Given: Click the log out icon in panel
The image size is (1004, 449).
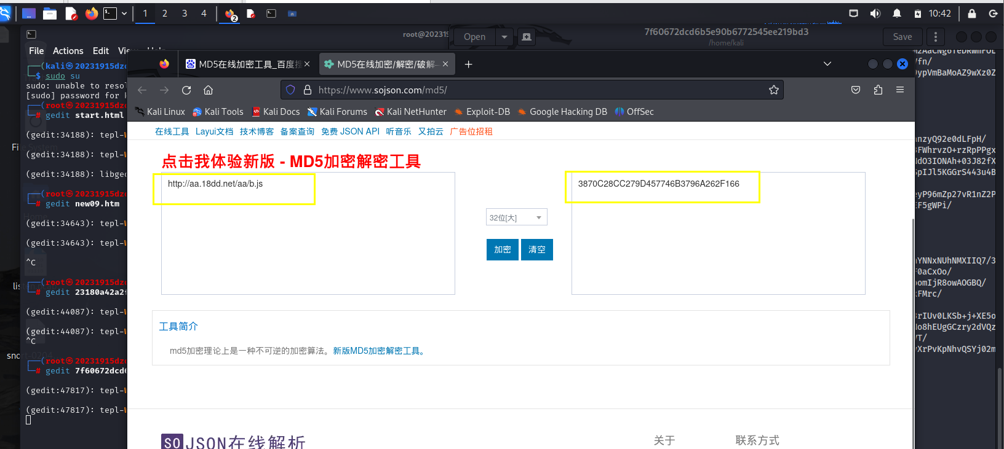Looking at the screenshot, I should (x=993, y=14).
